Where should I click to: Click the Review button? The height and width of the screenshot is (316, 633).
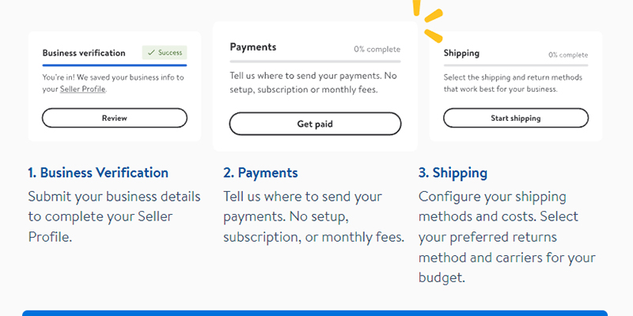pyautogui.click(x=115, y=118)
